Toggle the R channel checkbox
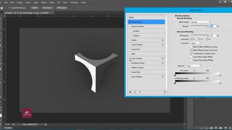Screen dimensions: 232x130 pyautogui.click(x=191, y=39)
